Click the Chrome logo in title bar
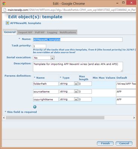Screen dimensions: 138x149 coord(4,3)
